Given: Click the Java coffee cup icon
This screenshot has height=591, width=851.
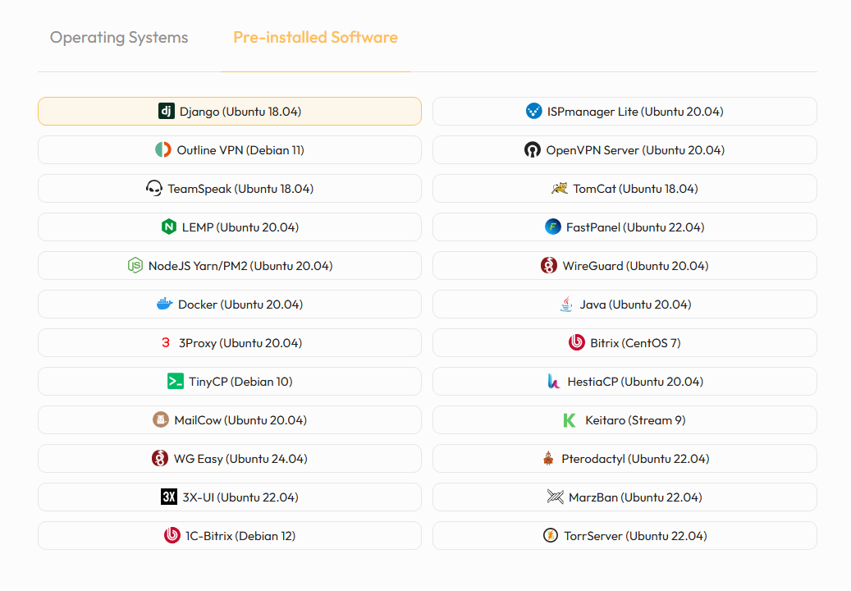Looking at the screenshot, I should [x=566, y=304].
